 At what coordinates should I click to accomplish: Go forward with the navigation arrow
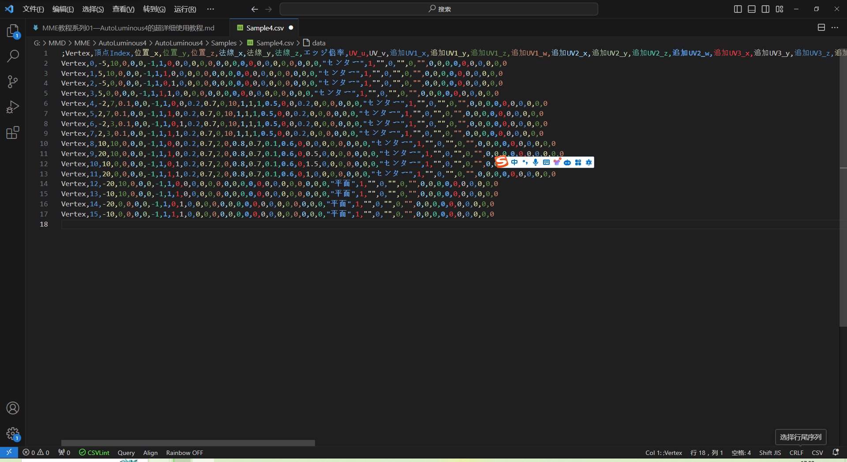[x=269, y=9]
